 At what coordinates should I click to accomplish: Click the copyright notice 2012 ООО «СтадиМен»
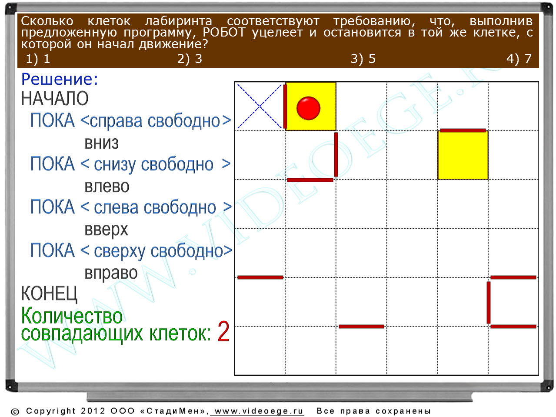click(x=110, y=411)
